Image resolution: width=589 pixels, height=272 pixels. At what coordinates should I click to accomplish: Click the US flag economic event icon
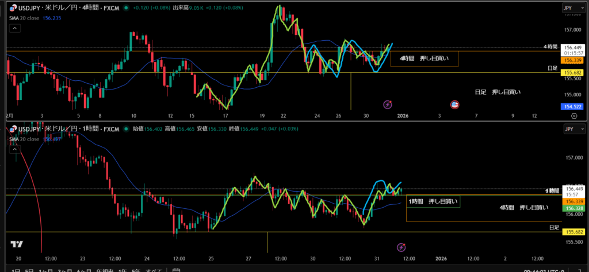454,104
